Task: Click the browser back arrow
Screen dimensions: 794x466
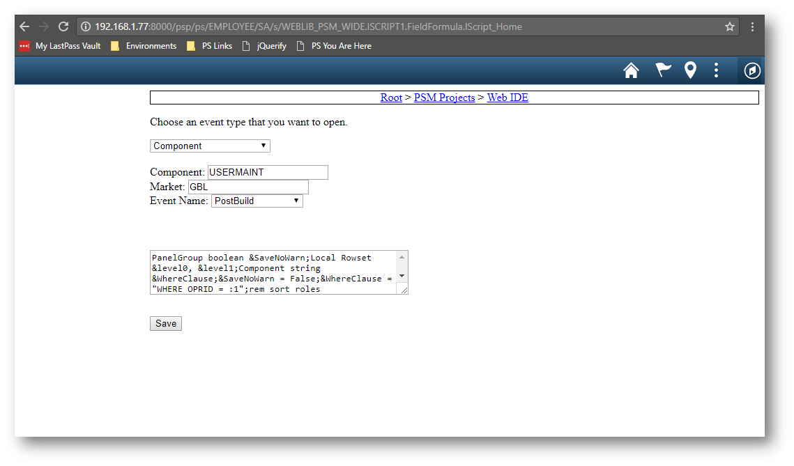Action: (24, 26)
